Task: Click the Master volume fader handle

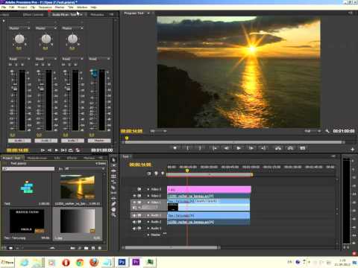Action: coord(94,74)
